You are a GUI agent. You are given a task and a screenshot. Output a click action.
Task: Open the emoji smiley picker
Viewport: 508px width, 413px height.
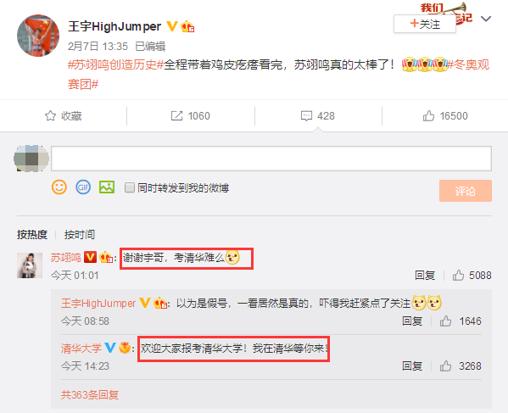click(x=59, y=187)
